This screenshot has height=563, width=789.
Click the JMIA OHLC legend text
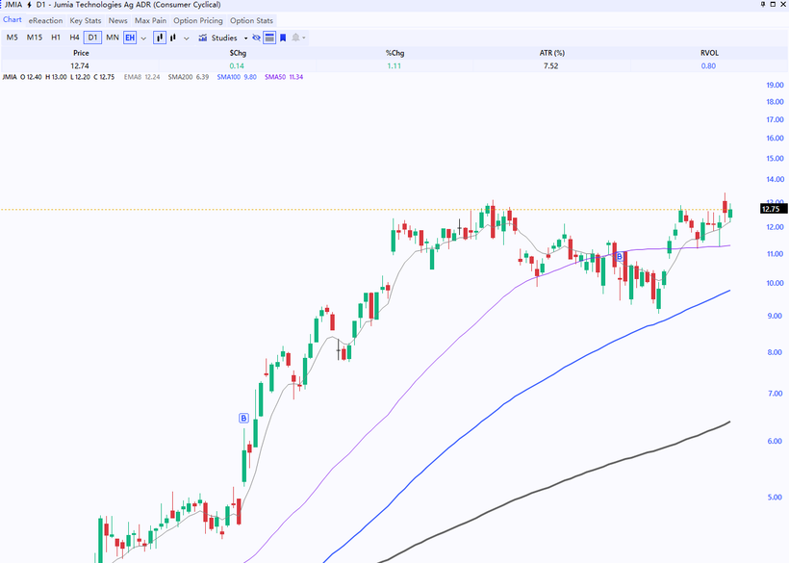[59, 77]
